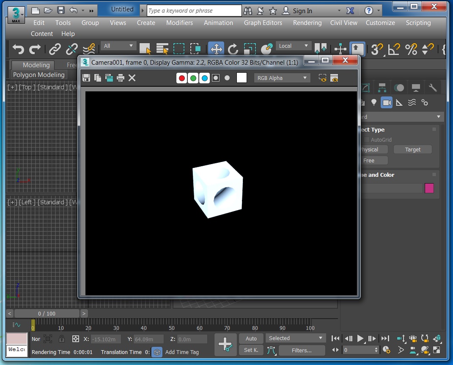Image resolution: width=453 pixels, height=365 pixels.
Task: Toggle the red channel in the render window
Action: 181,78
